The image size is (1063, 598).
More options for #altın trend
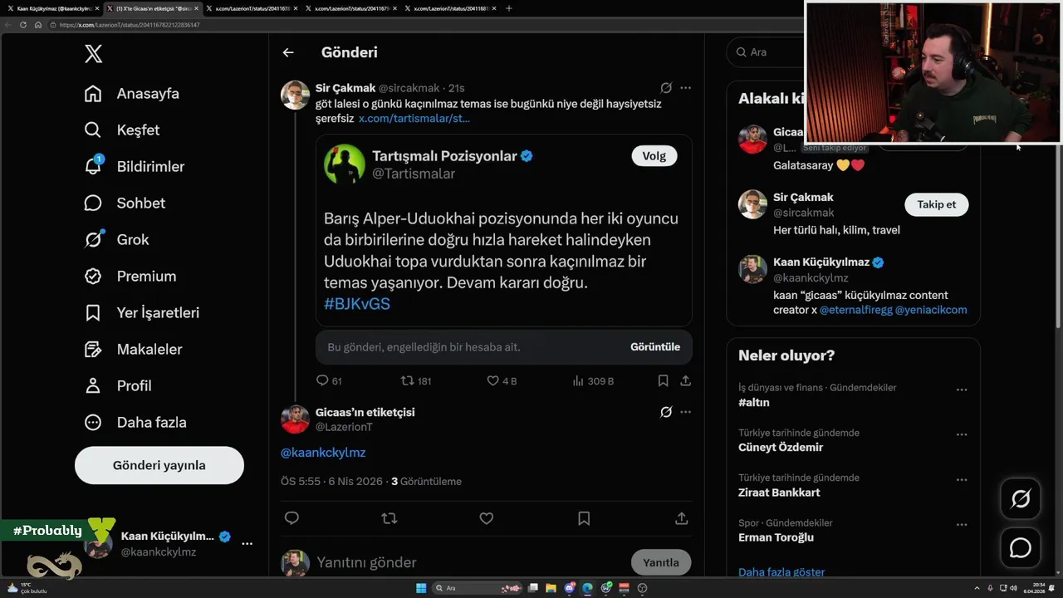(x=962, y=390)
